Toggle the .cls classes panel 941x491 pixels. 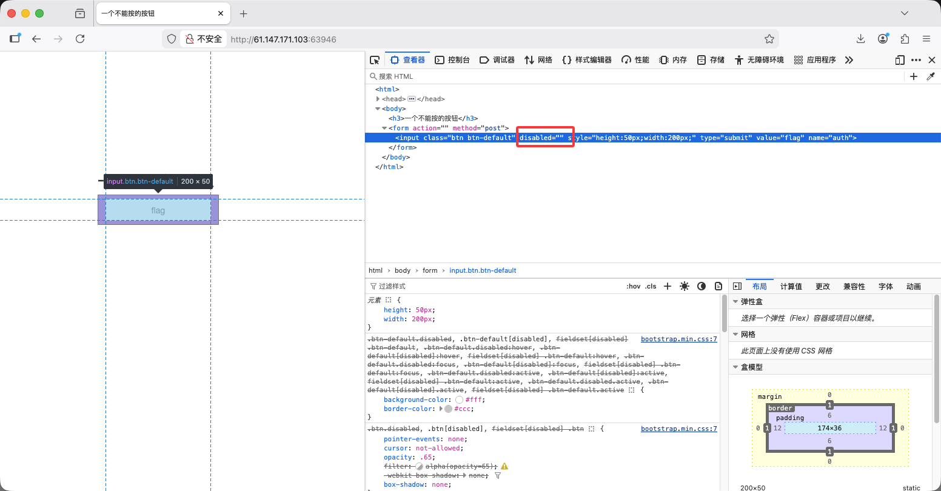point(651,286)
